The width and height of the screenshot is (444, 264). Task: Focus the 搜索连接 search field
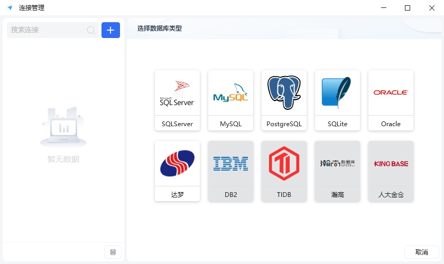pos(53,30)
